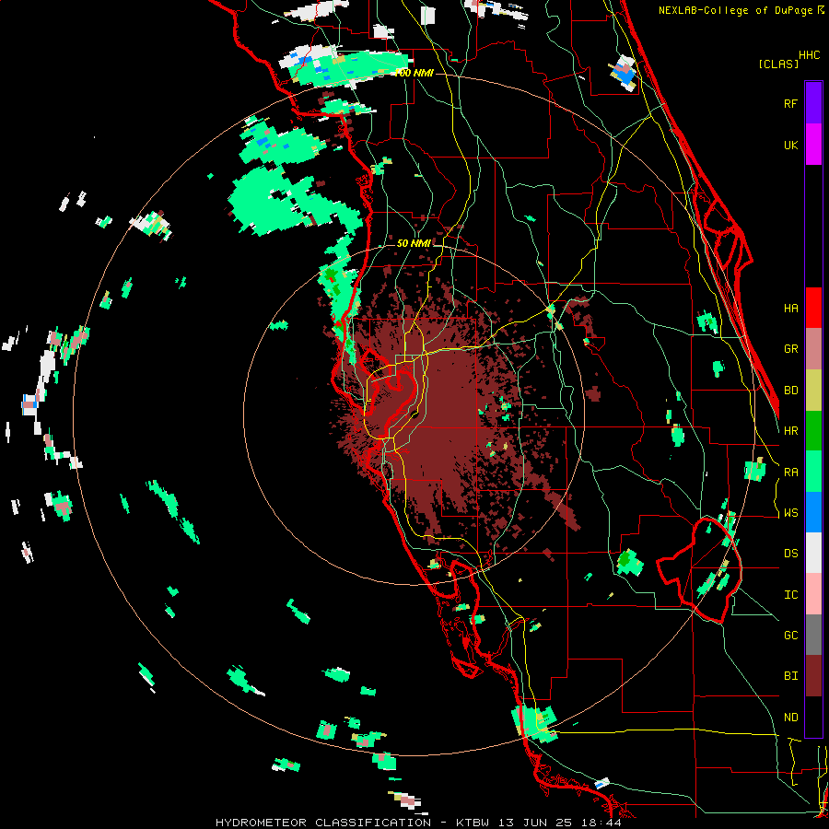This screenshot has height=829, width=829.
Task: Click the HHC product code label
Action: tap(810, 55)
